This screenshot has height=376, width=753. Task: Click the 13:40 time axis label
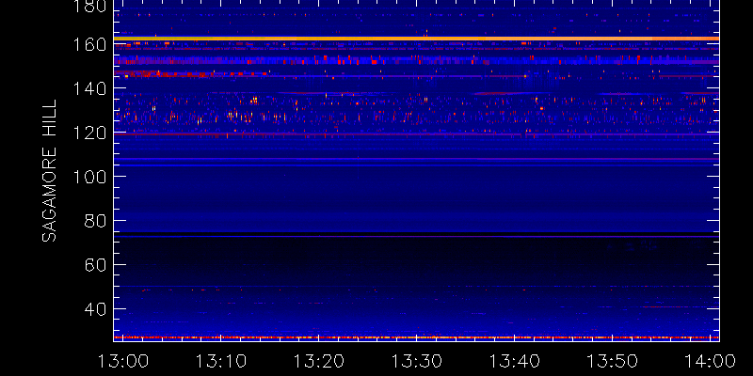[x=514, y=360]
